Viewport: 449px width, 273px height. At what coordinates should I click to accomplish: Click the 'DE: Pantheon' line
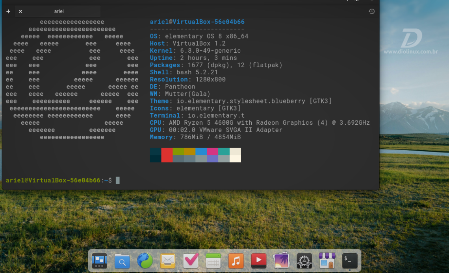tap(173, 87)
